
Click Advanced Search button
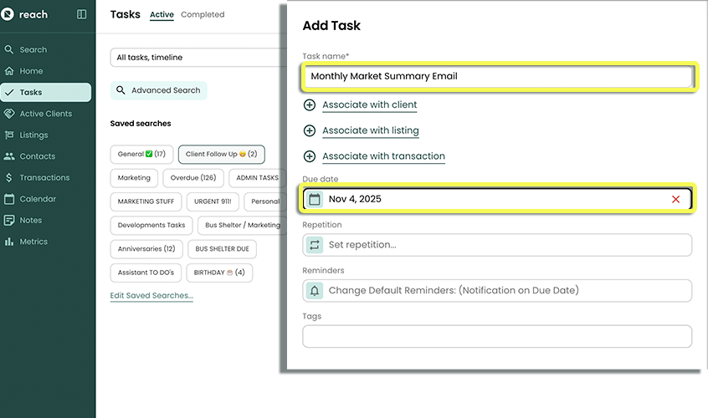[x=159, y=90]
